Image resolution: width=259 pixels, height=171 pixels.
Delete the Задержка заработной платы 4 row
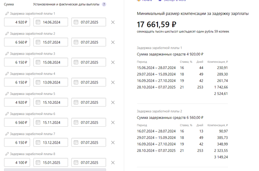[x=113, y=82]
